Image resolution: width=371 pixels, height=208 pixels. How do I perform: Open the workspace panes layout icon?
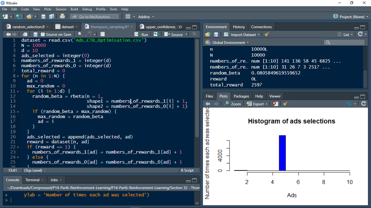pos(128,17)
